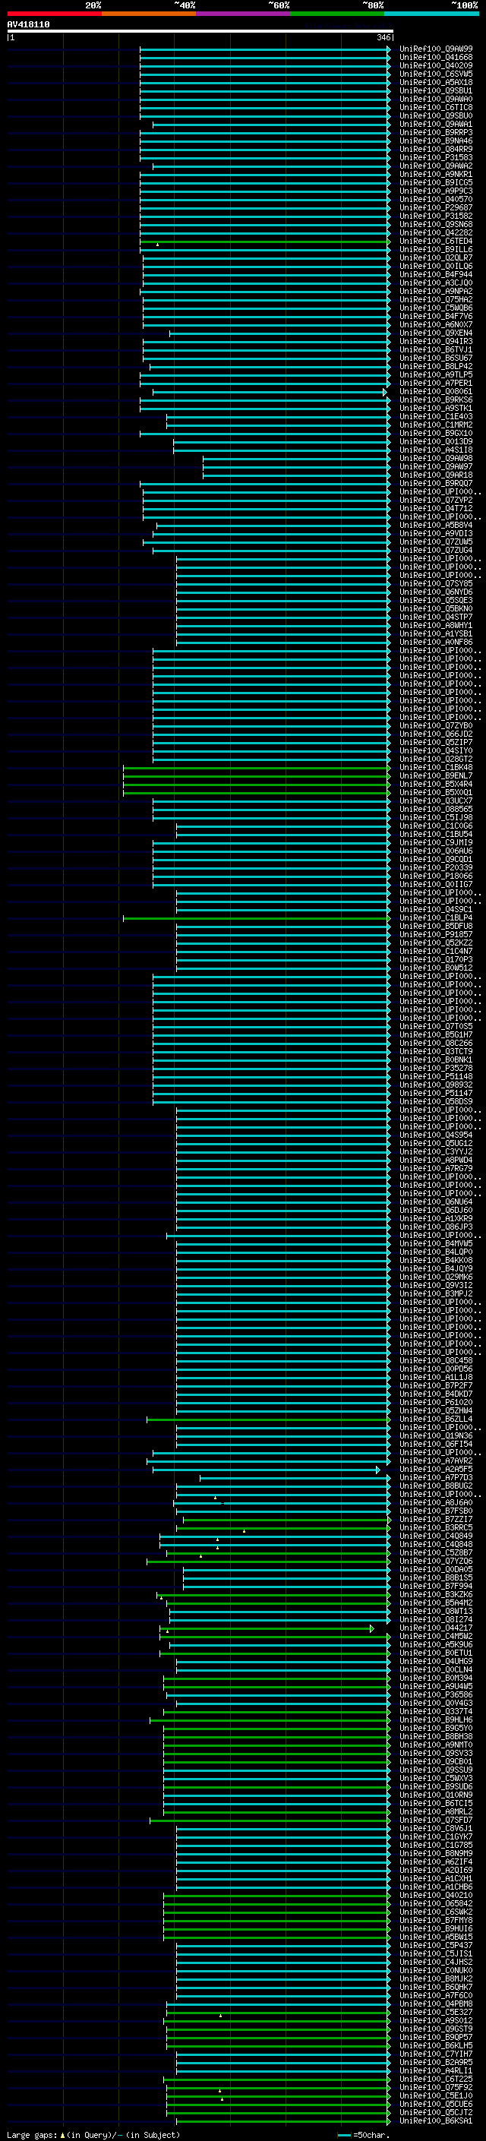
Task: Select the UniRef100_P91857 label
Action: [x=435, y=934]
